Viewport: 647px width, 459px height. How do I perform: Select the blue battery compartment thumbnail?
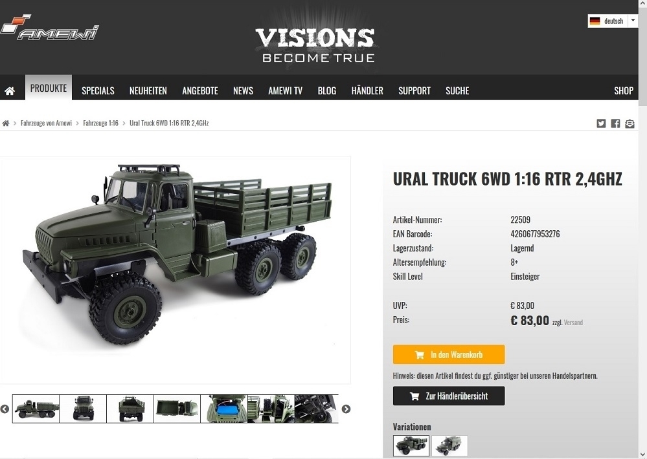click(224, 409)
